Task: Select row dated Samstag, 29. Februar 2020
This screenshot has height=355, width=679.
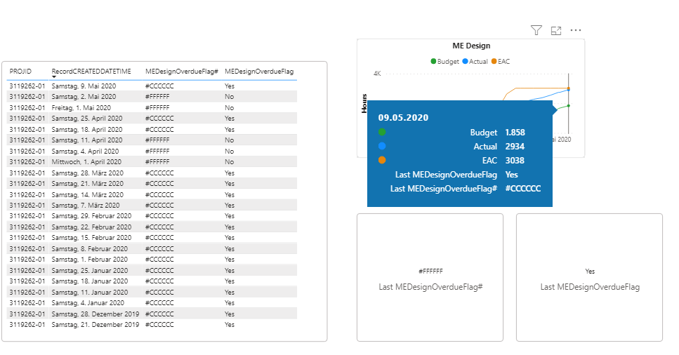Action: point(152,215)
